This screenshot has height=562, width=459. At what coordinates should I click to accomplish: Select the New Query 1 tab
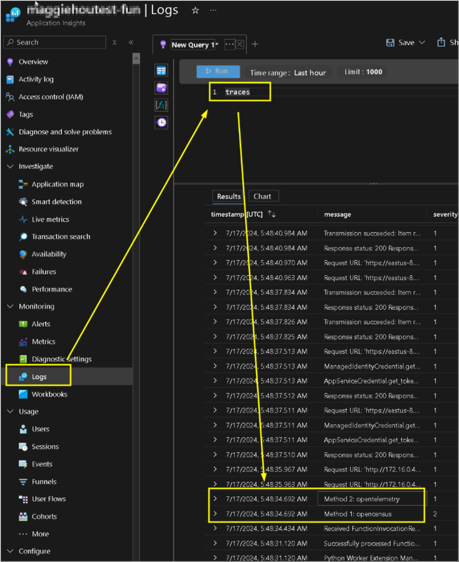pos(194,45)
